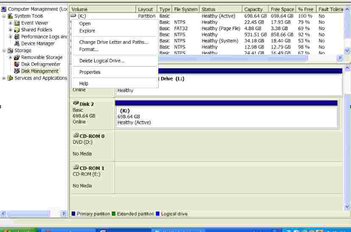Viewport: 351px width, 232px height.
Task: Click the Device Manager icon
Action: 17,43
